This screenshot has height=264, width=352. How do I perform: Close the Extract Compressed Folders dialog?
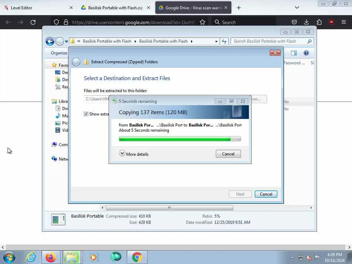point(275,53)
